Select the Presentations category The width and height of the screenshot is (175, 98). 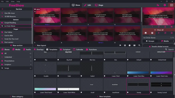[16, 61]
